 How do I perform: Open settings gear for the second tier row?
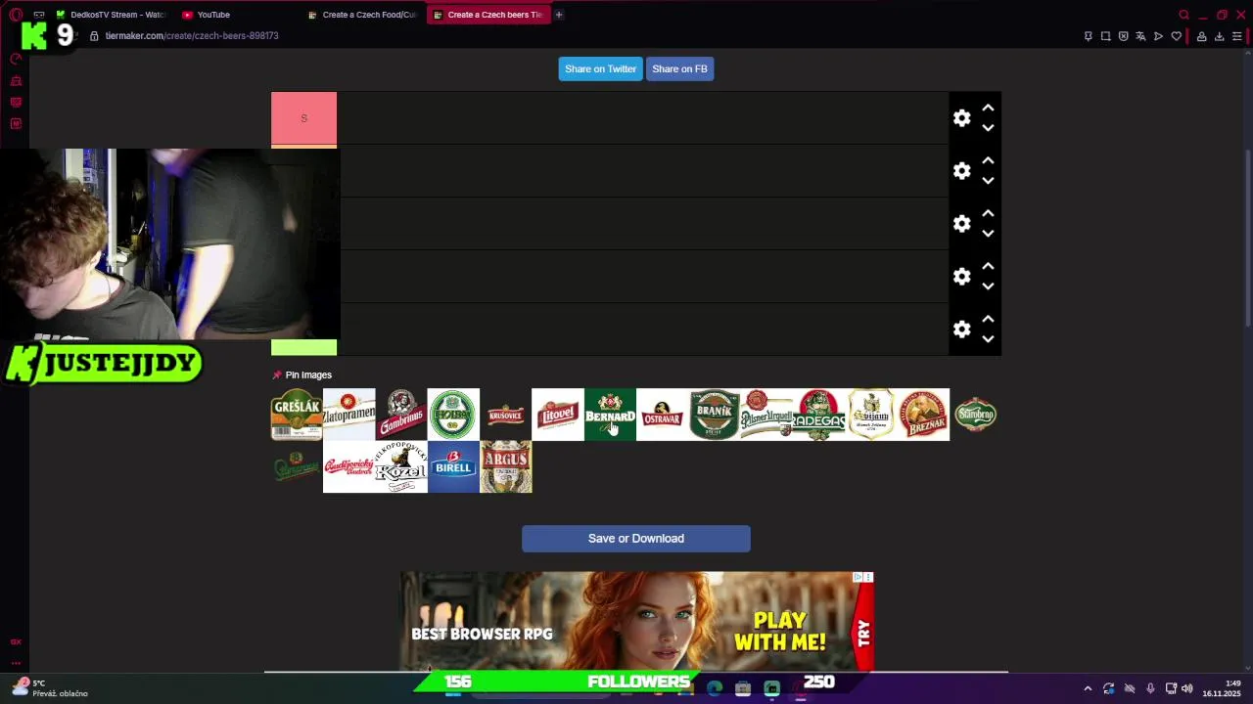click(961, 171)
